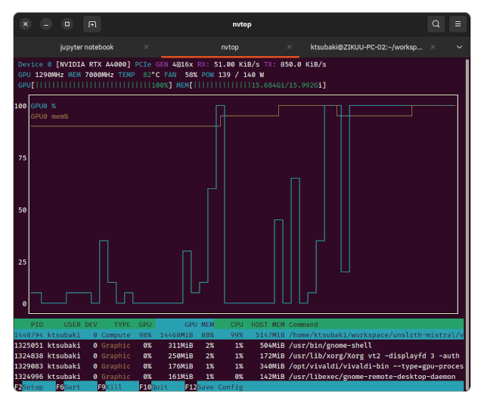Screen dimensions: 484x407
Task: Open terminal search
Action: (x=436, y=24)
